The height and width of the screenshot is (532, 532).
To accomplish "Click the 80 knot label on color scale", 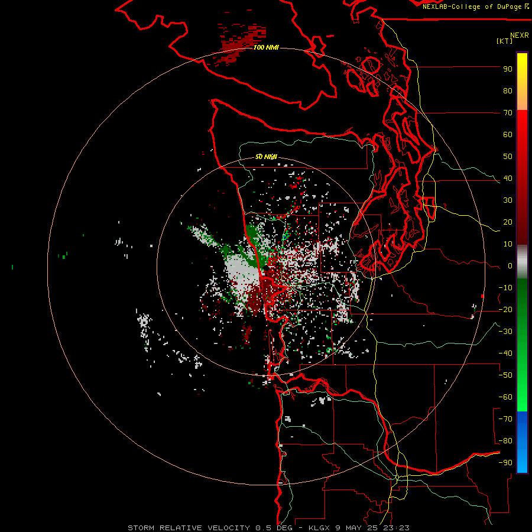I will click(x=508, y=90).
